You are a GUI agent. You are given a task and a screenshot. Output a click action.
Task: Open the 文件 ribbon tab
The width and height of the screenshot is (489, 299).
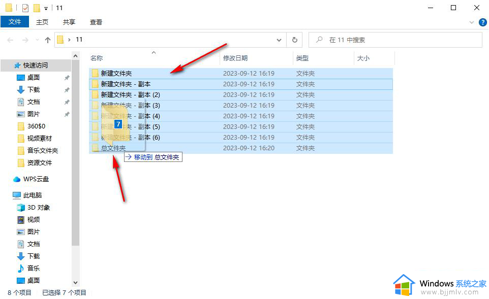click(x=15, y=22)
